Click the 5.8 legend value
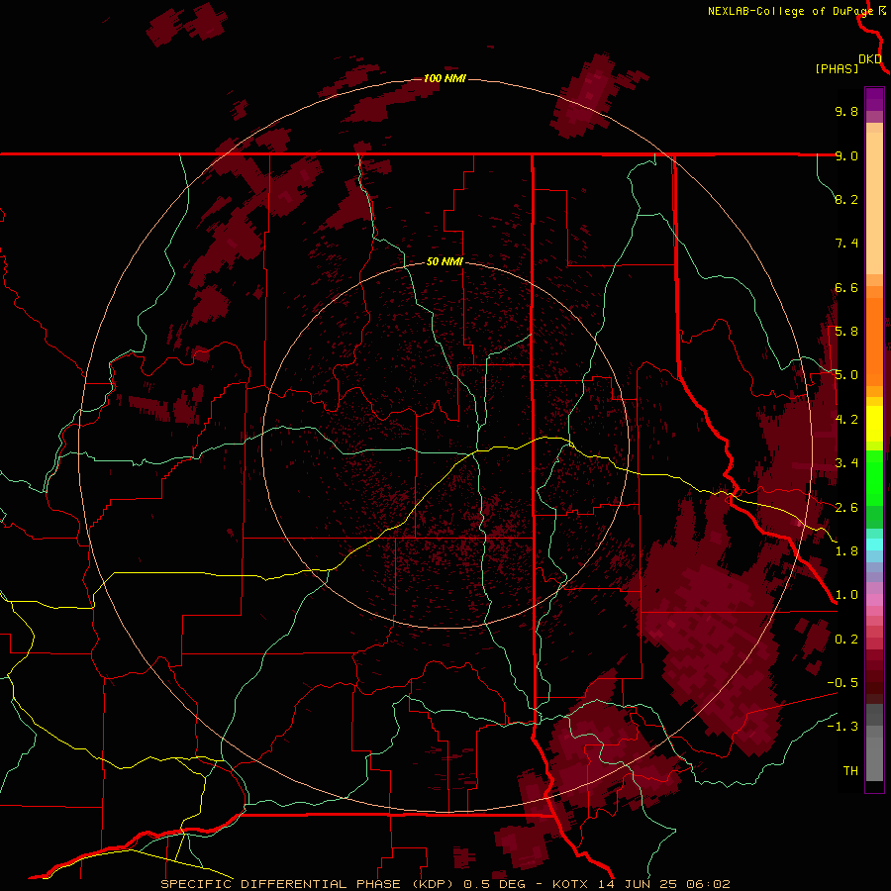Image resolution: width=891 pixels, height=891 pixels. click(x=846, y=332)
